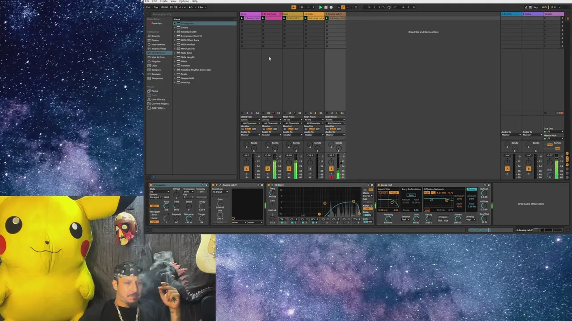This screenshot has height=321, width=572.
Task: Start playback with the transport Play button
Action: 320,7
